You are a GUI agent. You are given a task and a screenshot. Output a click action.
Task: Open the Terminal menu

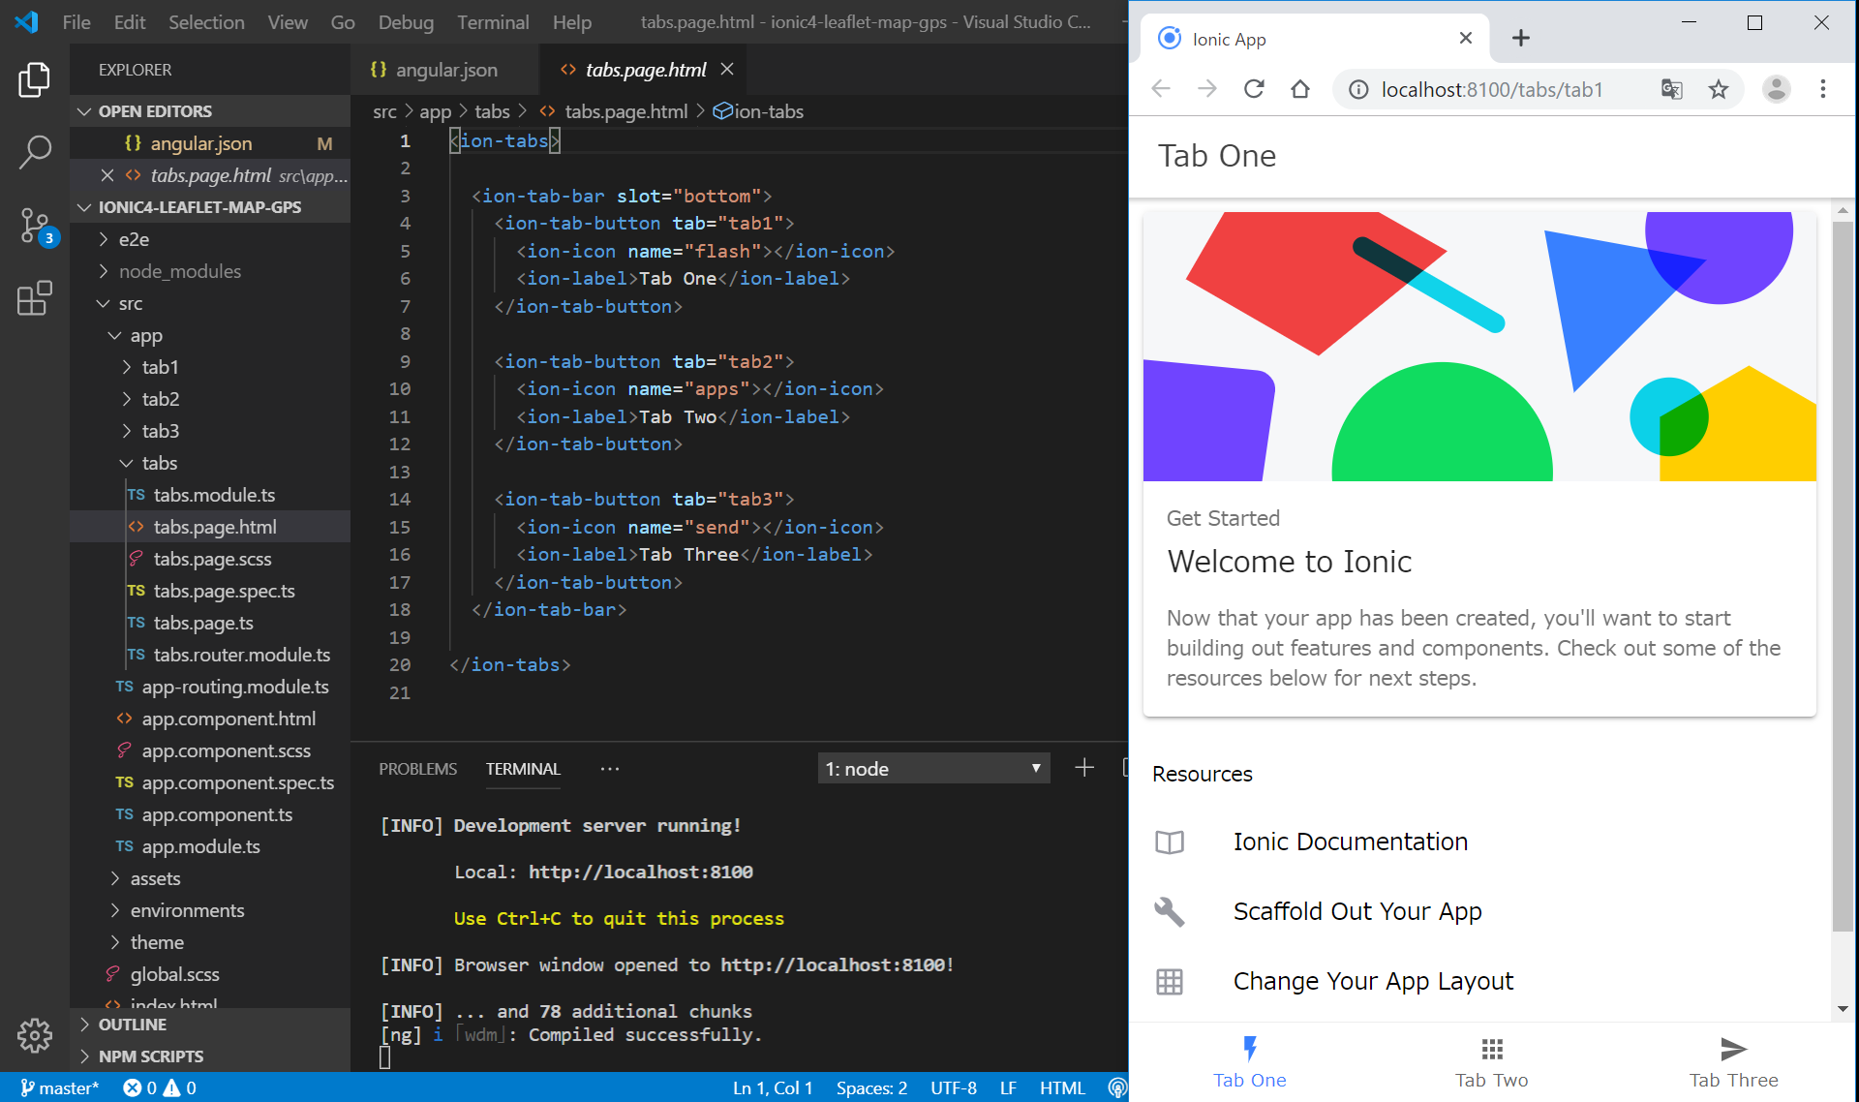[x=492, y=22]
